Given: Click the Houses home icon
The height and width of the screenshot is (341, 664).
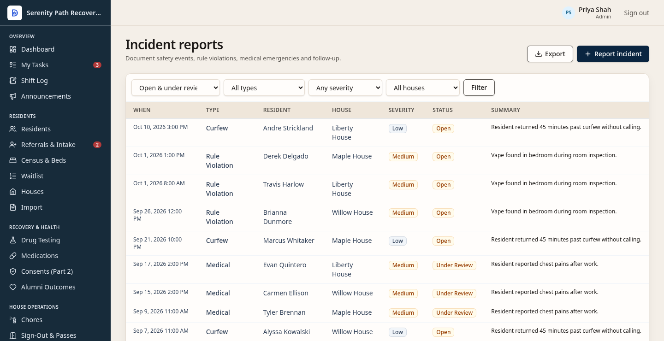Looking at the screenshot, I should 13,192.
